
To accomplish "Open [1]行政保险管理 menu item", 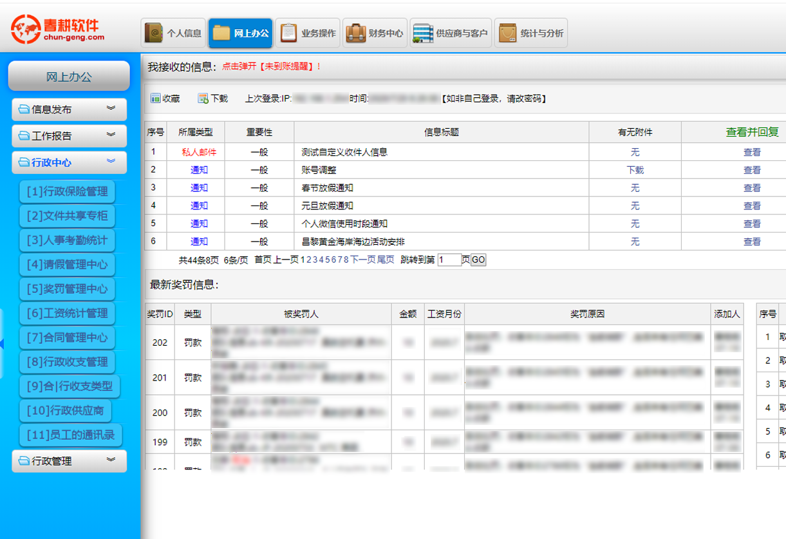I will coord(67,191).
